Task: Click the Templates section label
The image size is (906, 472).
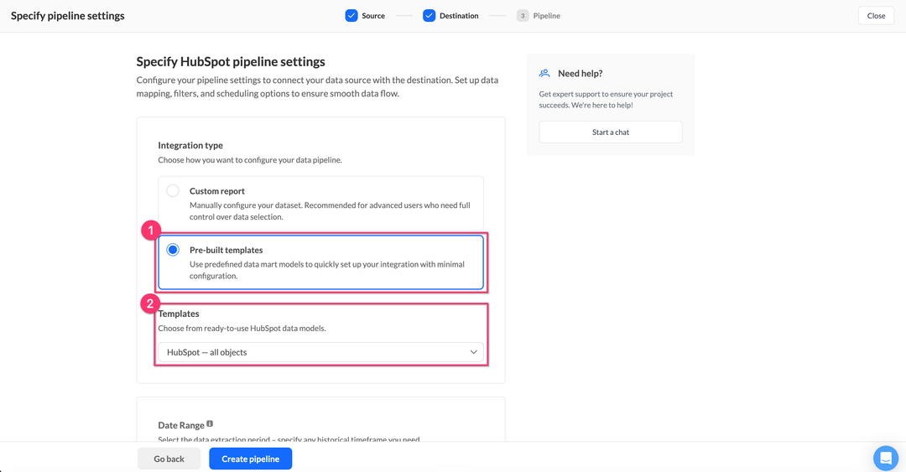Action: click(x=180, y=313)
